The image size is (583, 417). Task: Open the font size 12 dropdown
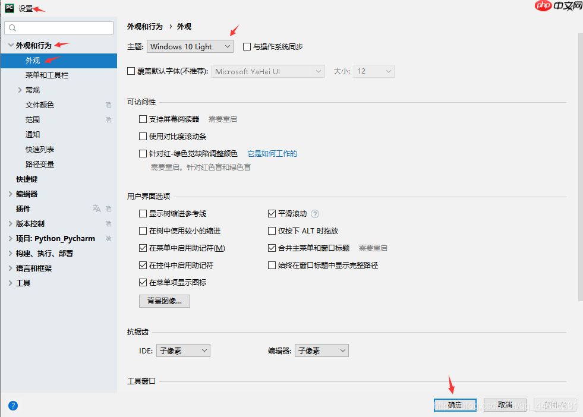click(374, 71)
